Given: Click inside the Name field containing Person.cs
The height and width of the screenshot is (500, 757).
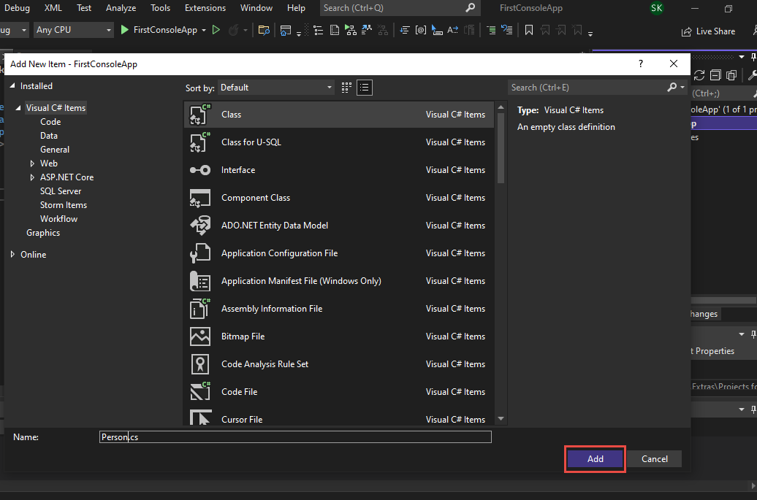Looking at the screenshot, I should (292, 436).
